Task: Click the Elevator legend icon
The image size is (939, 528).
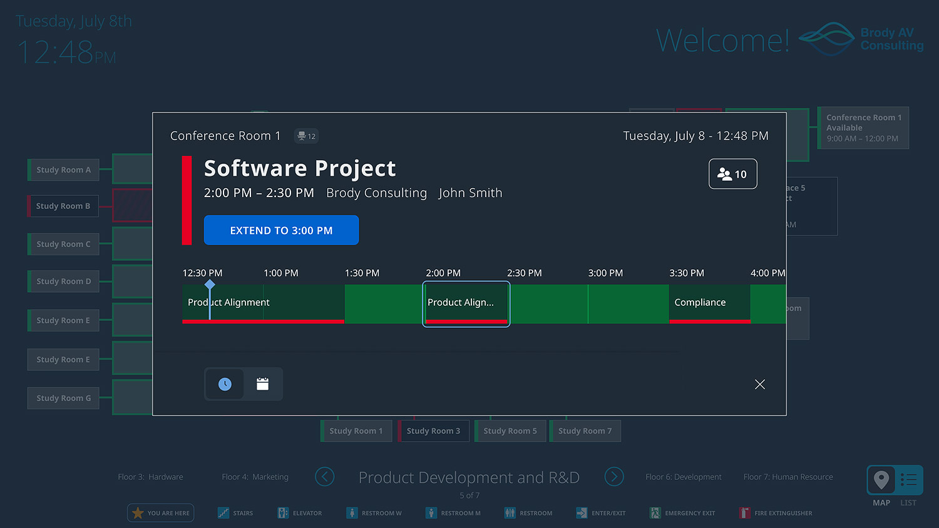Action: 283,513
